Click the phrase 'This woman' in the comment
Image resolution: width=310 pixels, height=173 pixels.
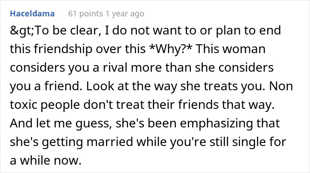(x=231, y=49)
